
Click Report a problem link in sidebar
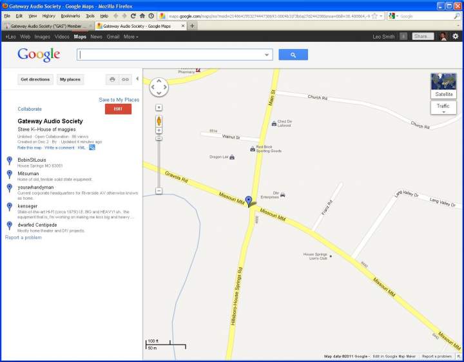coord(23,237)
